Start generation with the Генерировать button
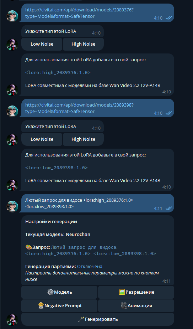 pyautogui.click(x=98, y=319)
